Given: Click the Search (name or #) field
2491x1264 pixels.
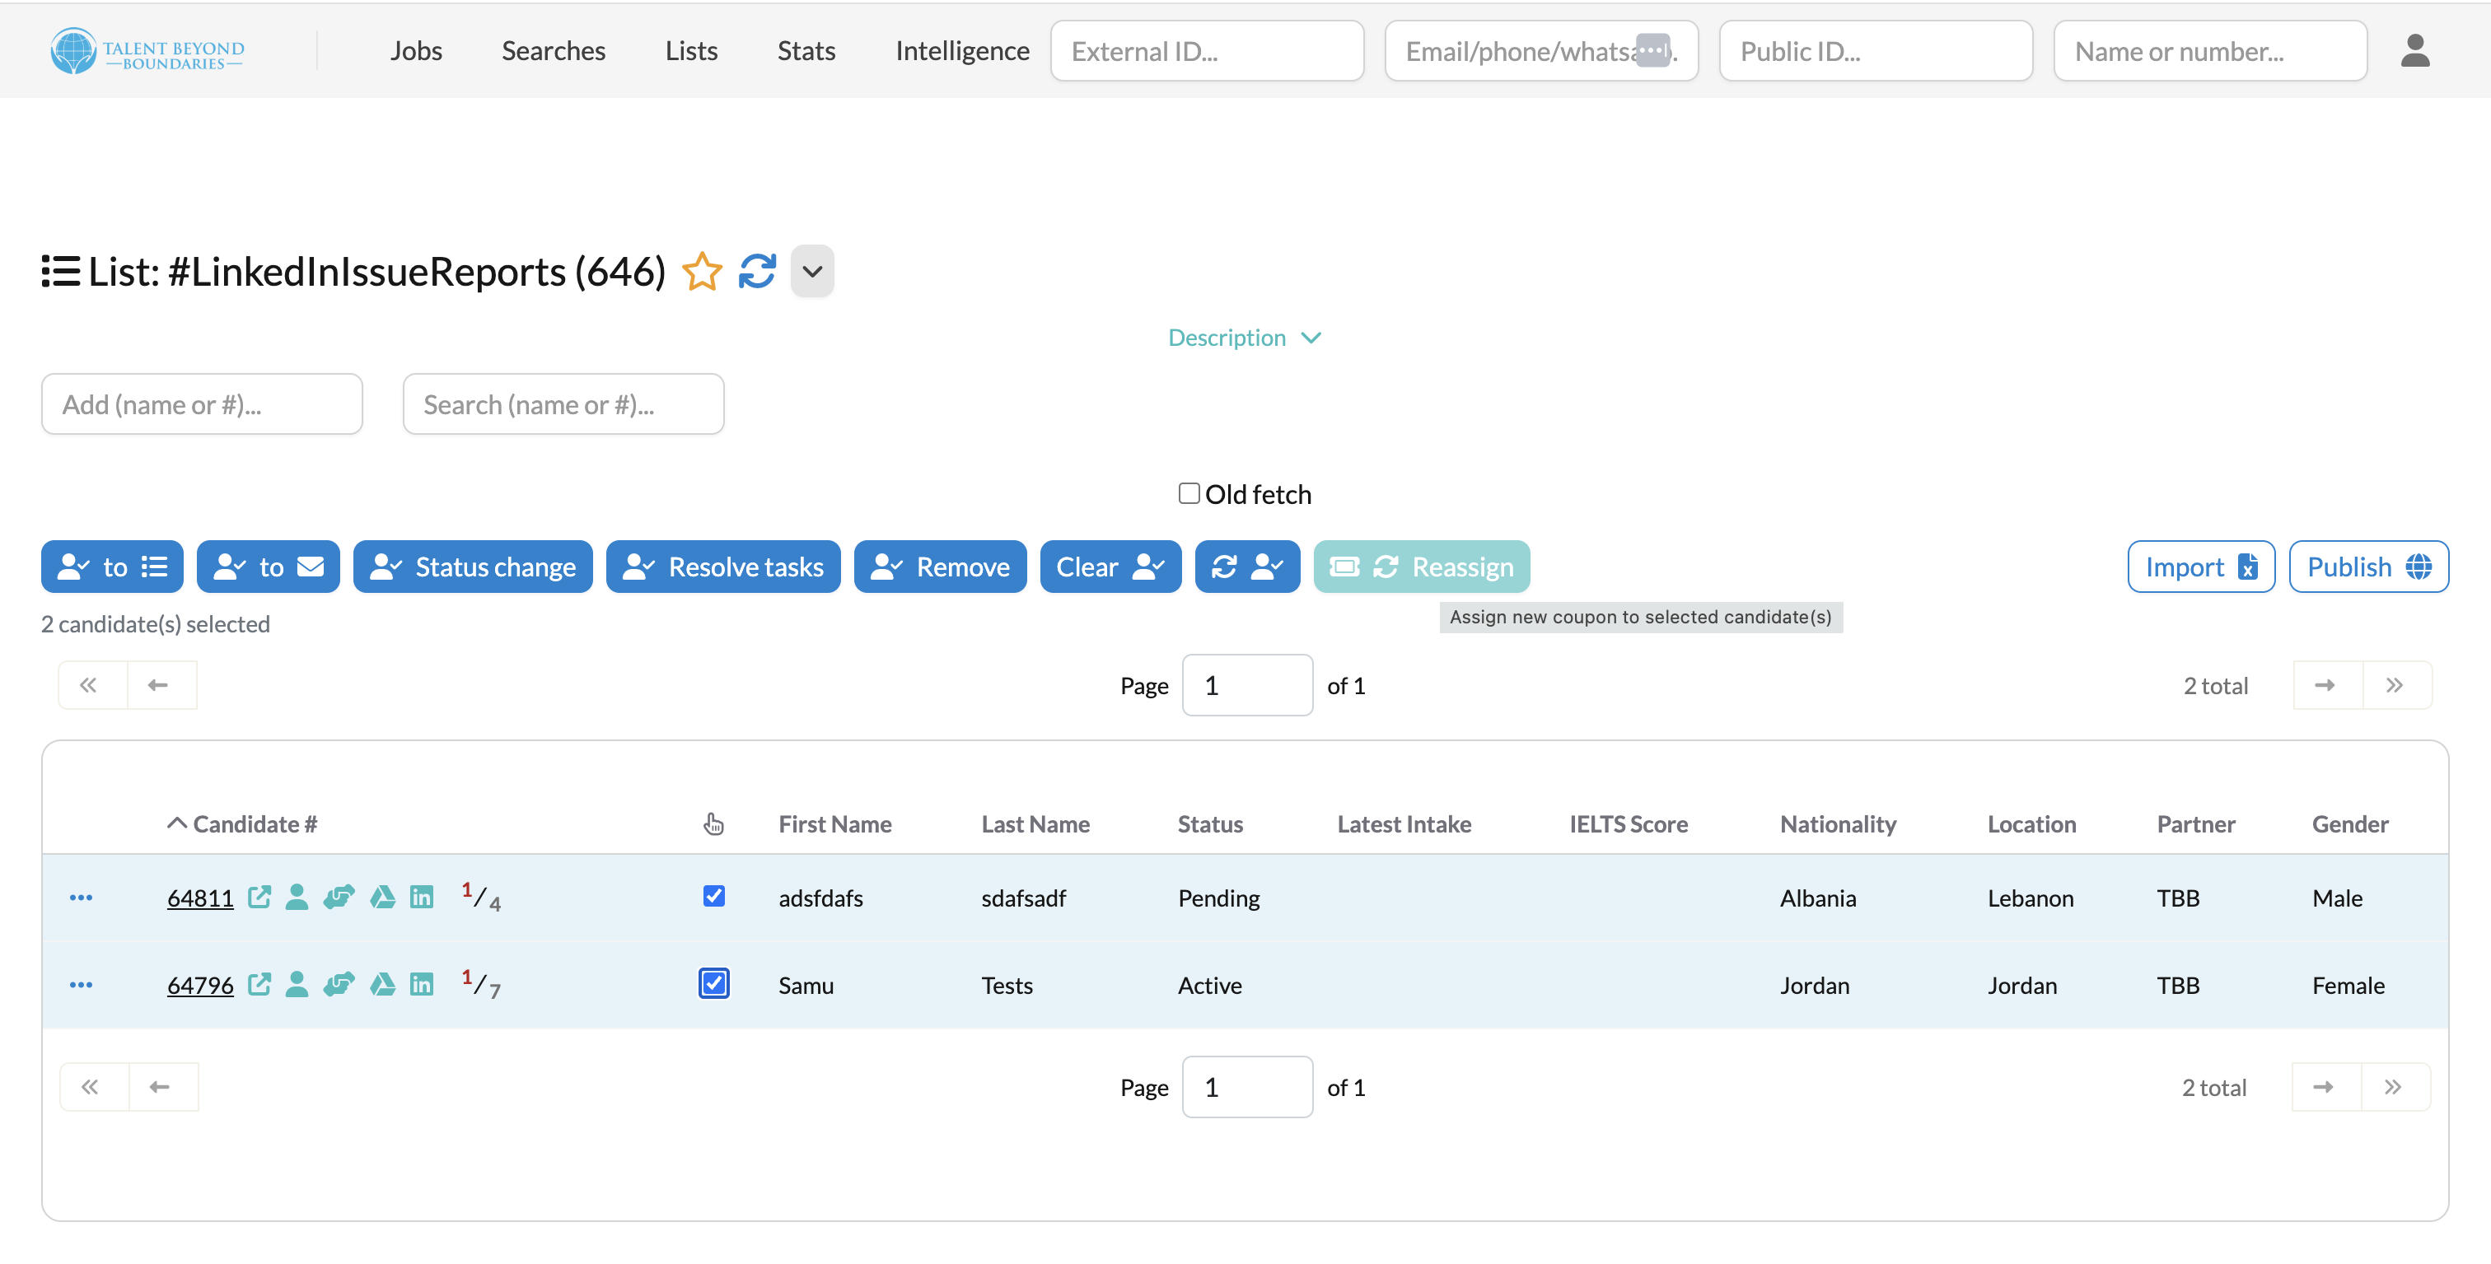Looking at the screenshot, I should (x=563, y=404).
